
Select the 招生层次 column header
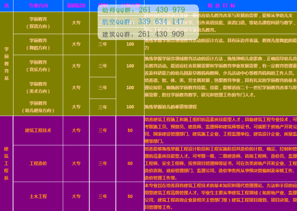point(76,5)
